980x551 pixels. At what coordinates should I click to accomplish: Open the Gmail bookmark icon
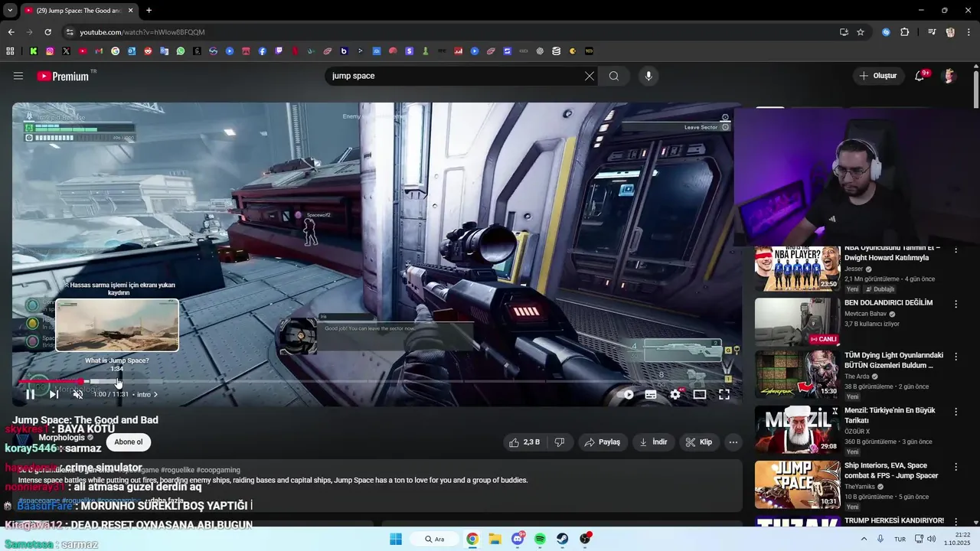pos(99,51)
